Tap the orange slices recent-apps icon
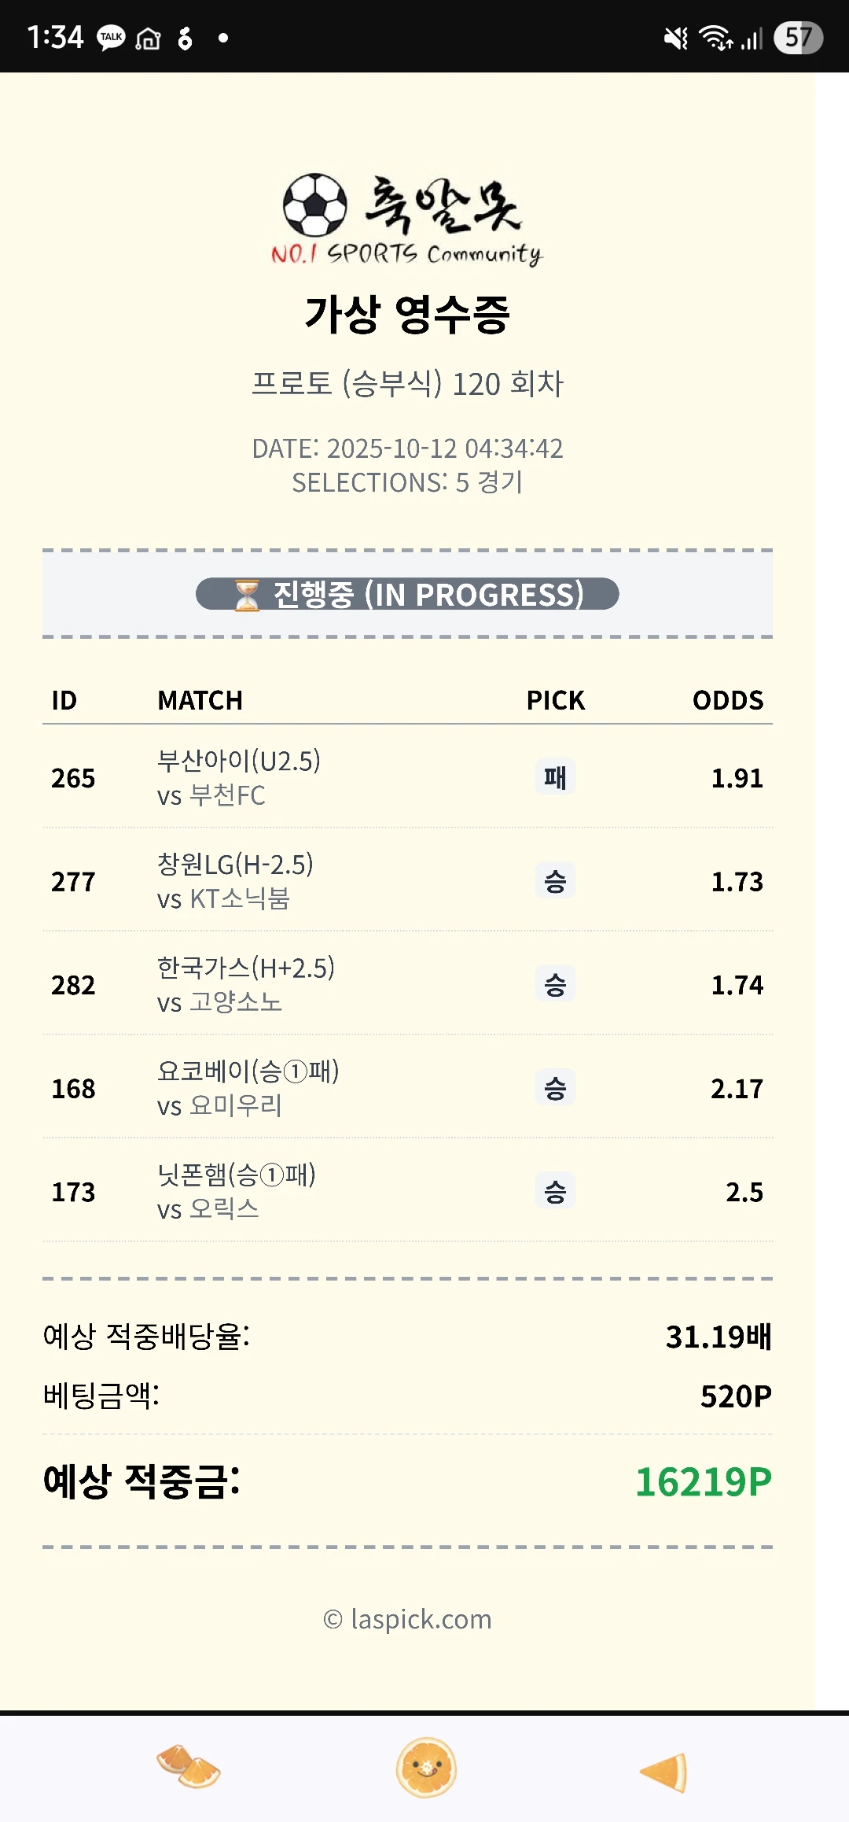This screenshot has width=849, height=1822. (189, 1767)
